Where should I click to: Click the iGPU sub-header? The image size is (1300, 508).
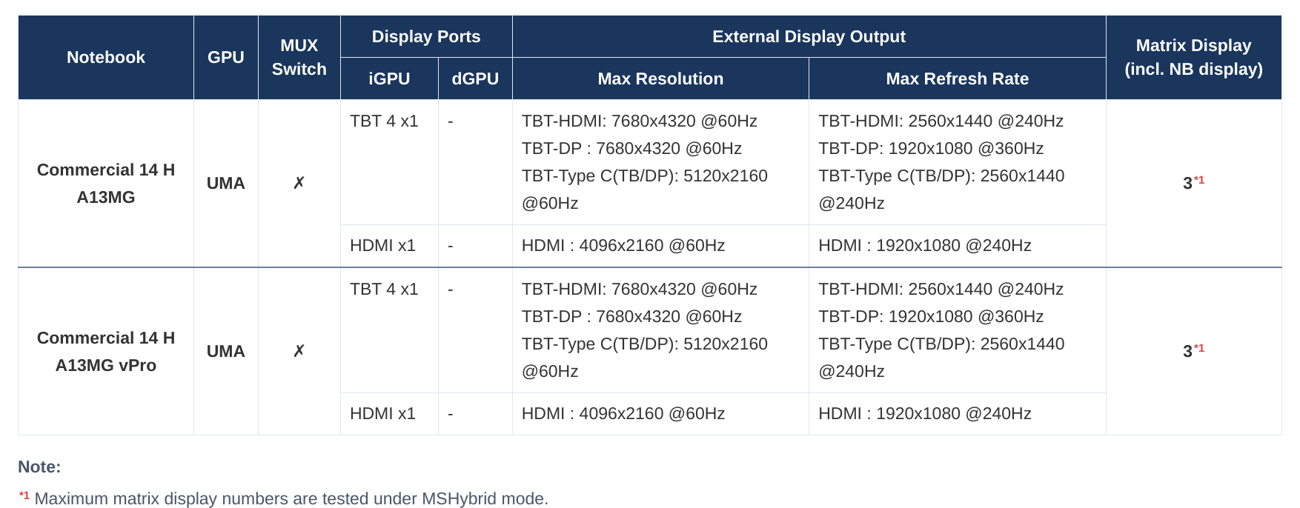pyautogui.click(x=389, y=78)
